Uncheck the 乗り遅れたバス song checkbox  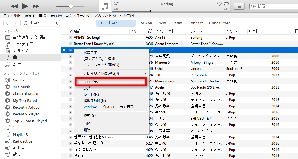pos(70,150)
